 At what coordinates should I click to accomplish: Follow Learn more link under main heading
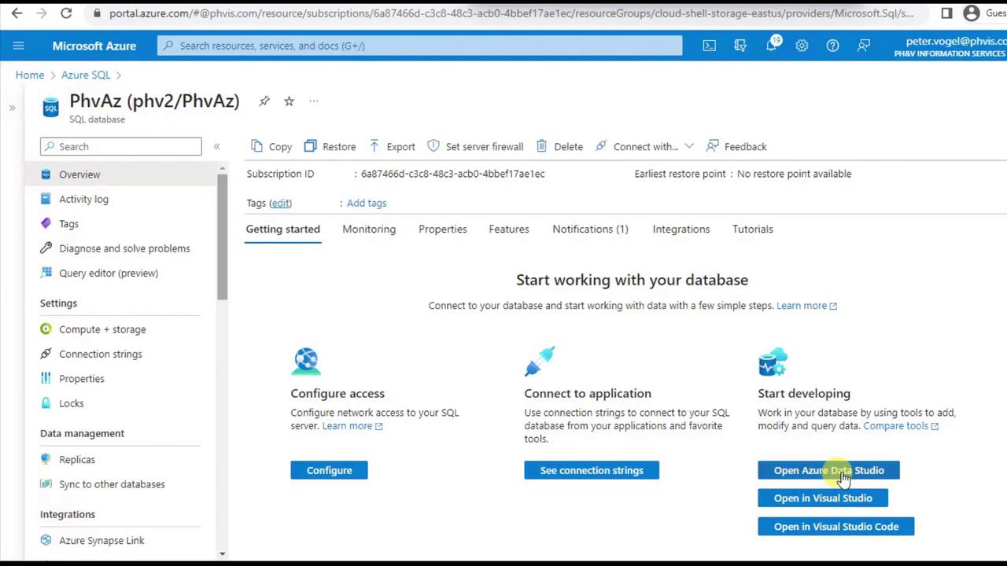(806, 306)
